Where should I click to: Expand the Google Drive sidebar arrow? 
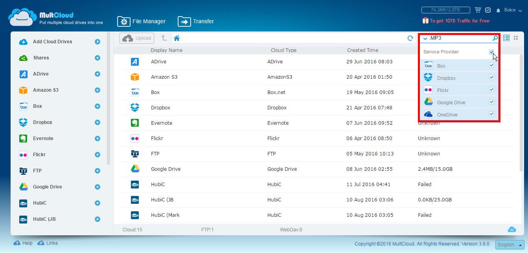point(98,187)
